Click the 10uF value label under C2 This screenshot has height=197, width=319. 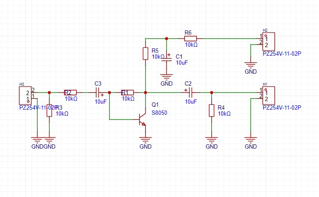click(191, 102)
